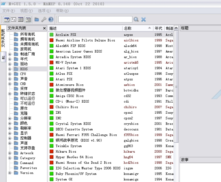Switch to the large icons view button

(x=14, y=19)
